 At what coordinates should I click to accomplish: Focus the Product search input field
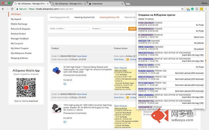[x=113, y=29]
